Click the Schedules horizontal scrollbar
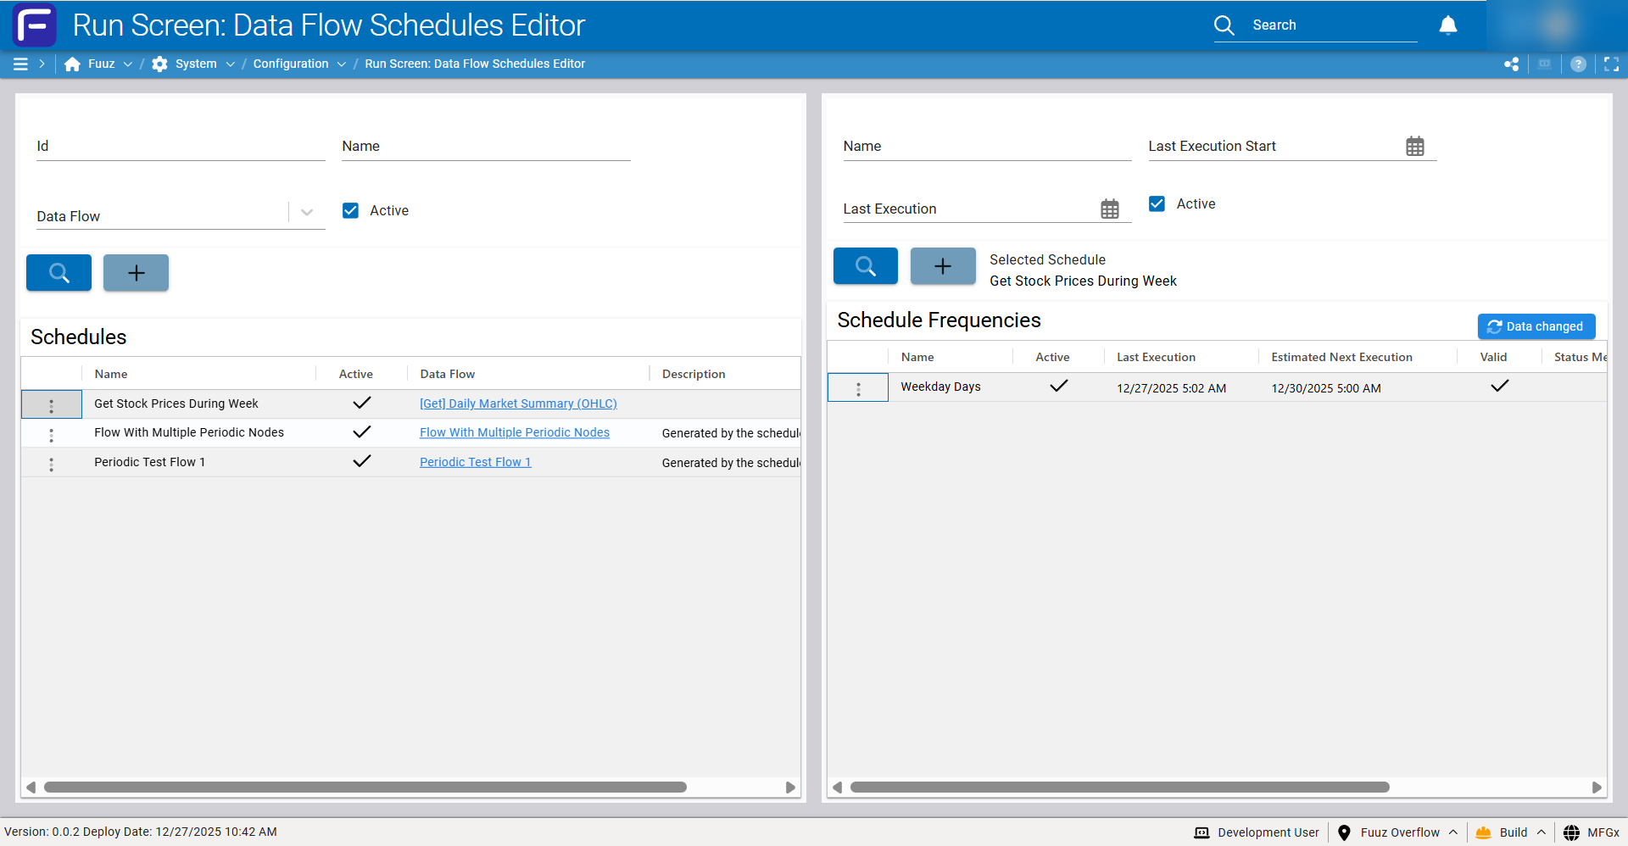 click(x=365, y=788)
